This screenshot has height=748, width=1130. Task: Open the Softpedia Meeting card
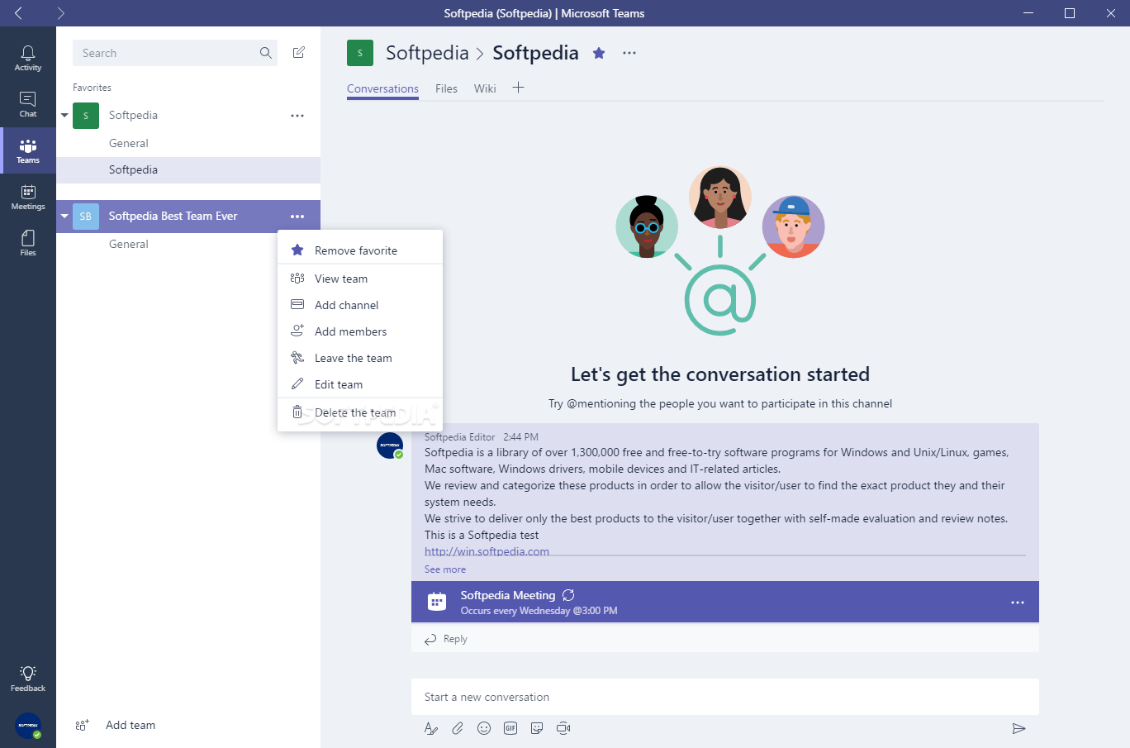pyautogui.click(x=725, y=602)
